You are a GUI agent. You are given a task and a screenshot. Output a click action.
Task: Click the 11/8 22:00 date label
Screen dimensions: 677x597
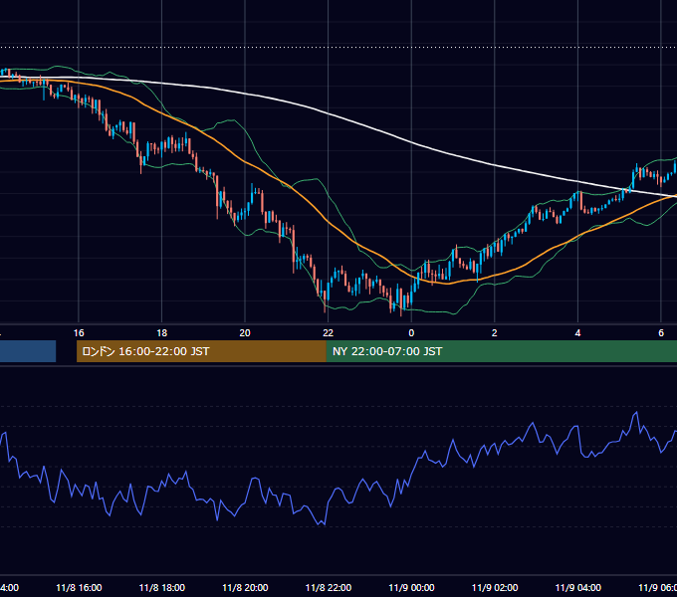329,588
